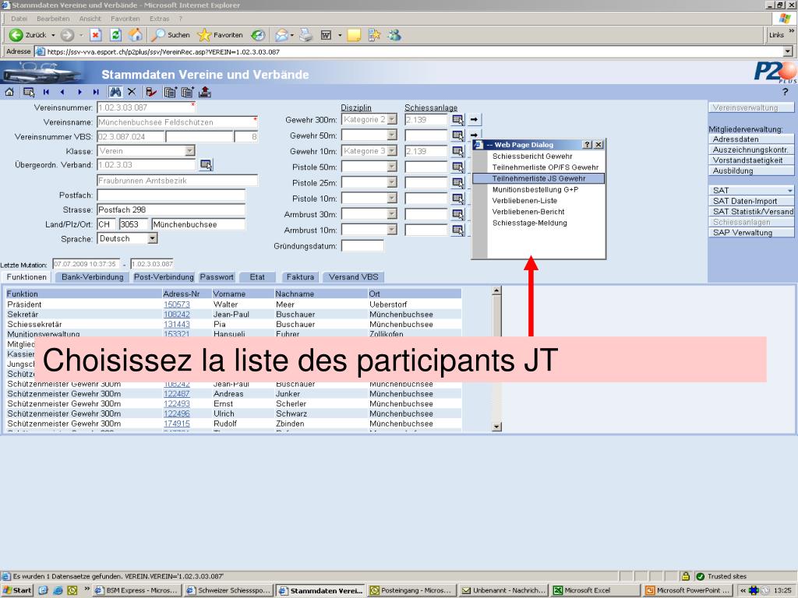Click the SAP Verwaltung button

coord(751,233)
